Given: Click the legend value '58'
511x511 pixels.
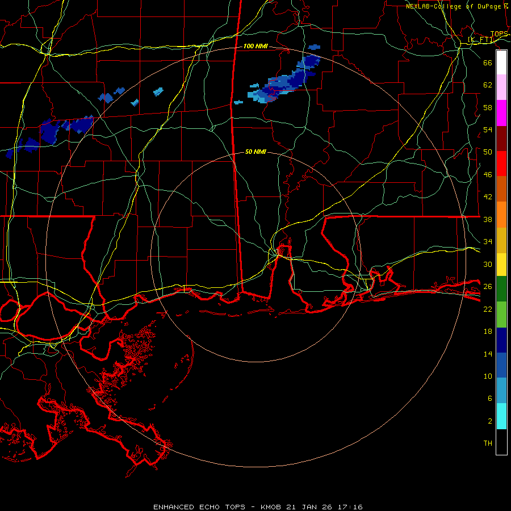Looking at the screenshot, I should (x=488, y=107).
